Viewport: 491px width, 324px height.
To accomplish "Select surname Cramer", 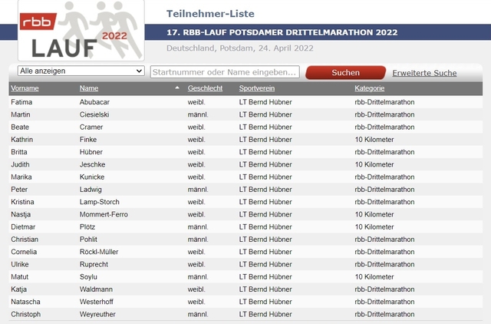I will click(x=91, y=127).
